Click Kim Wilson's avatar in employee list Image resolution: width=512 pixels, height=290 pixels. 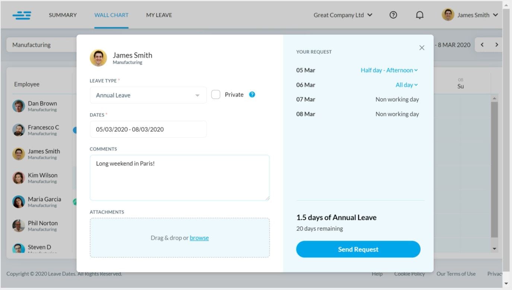coord(18,178)
